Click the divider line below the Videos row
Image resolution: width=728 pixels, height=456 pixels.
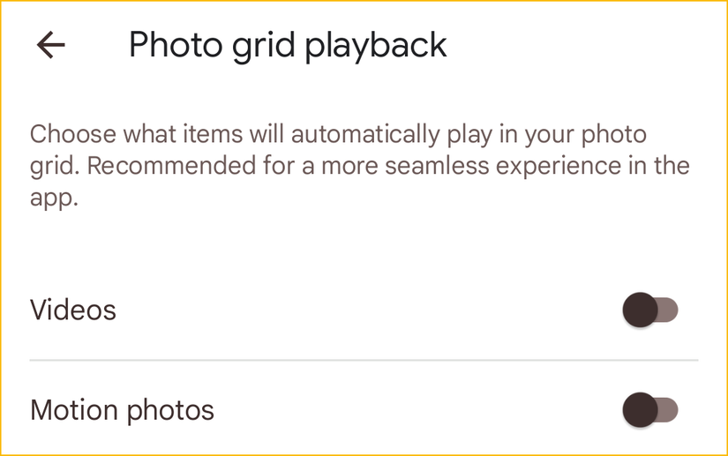coord(364,360)
